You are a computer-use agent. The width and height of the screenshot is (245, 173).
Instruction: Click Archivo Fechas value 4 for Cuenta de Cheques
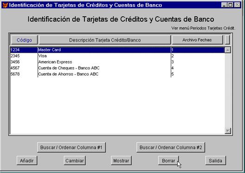pyautogui.click(x=173, y=68)
